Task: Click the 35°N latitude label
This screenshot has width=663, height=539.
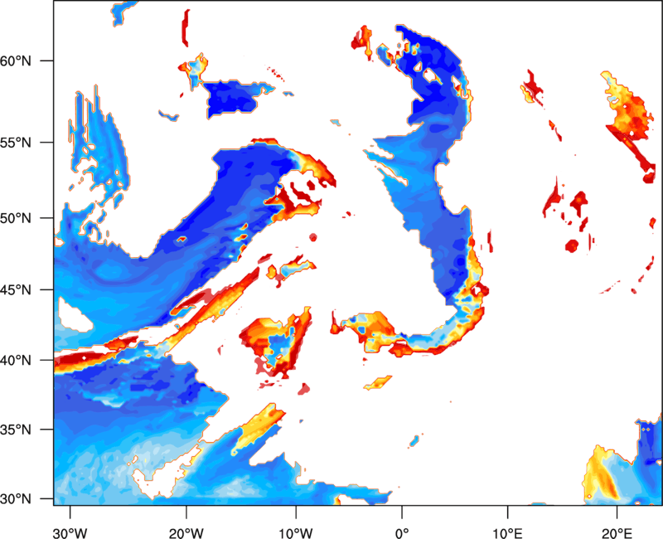Action: (x=16, y=430)
